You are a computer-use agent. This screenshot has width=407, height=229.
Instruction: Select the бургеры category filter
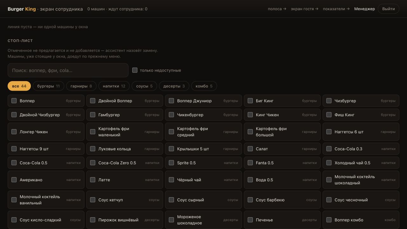(x=48, y=86)
